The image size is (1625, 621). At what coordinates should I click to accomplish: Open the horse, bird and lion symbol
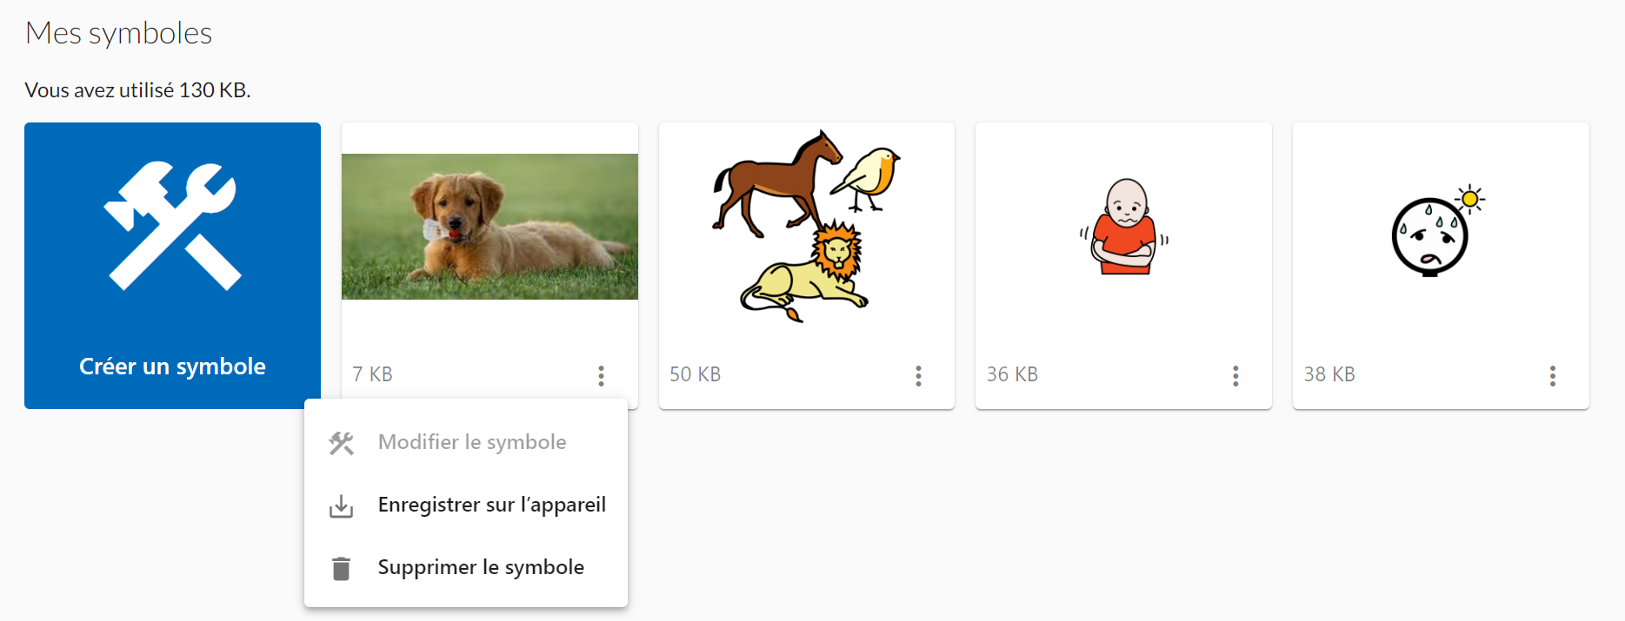coord(806,227)
